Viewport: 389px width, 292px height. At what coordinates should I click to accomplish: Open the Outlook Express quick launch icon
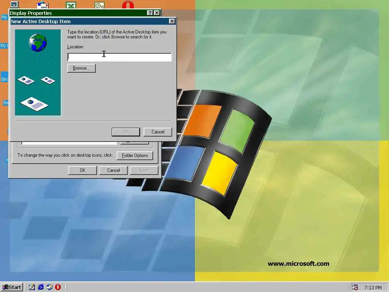tap(49, 287)
